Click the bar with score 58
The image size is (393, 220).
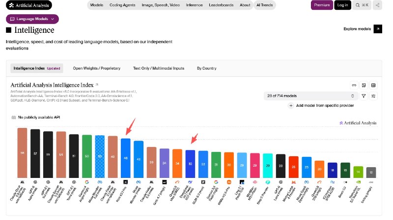point(22,153)
